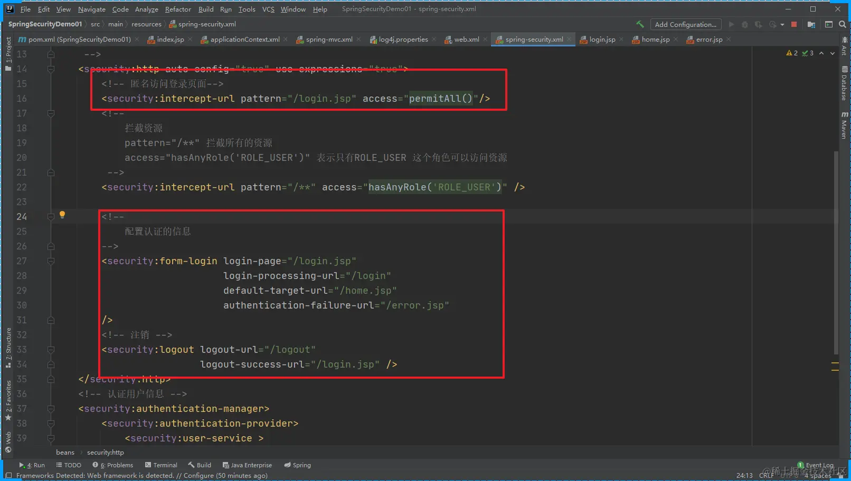
Task: Collapse the logout tag fold on line 33
Action: point(51,350)
